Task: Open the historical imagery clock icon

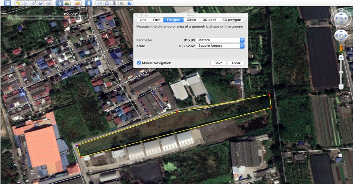Action: (59, 3)
